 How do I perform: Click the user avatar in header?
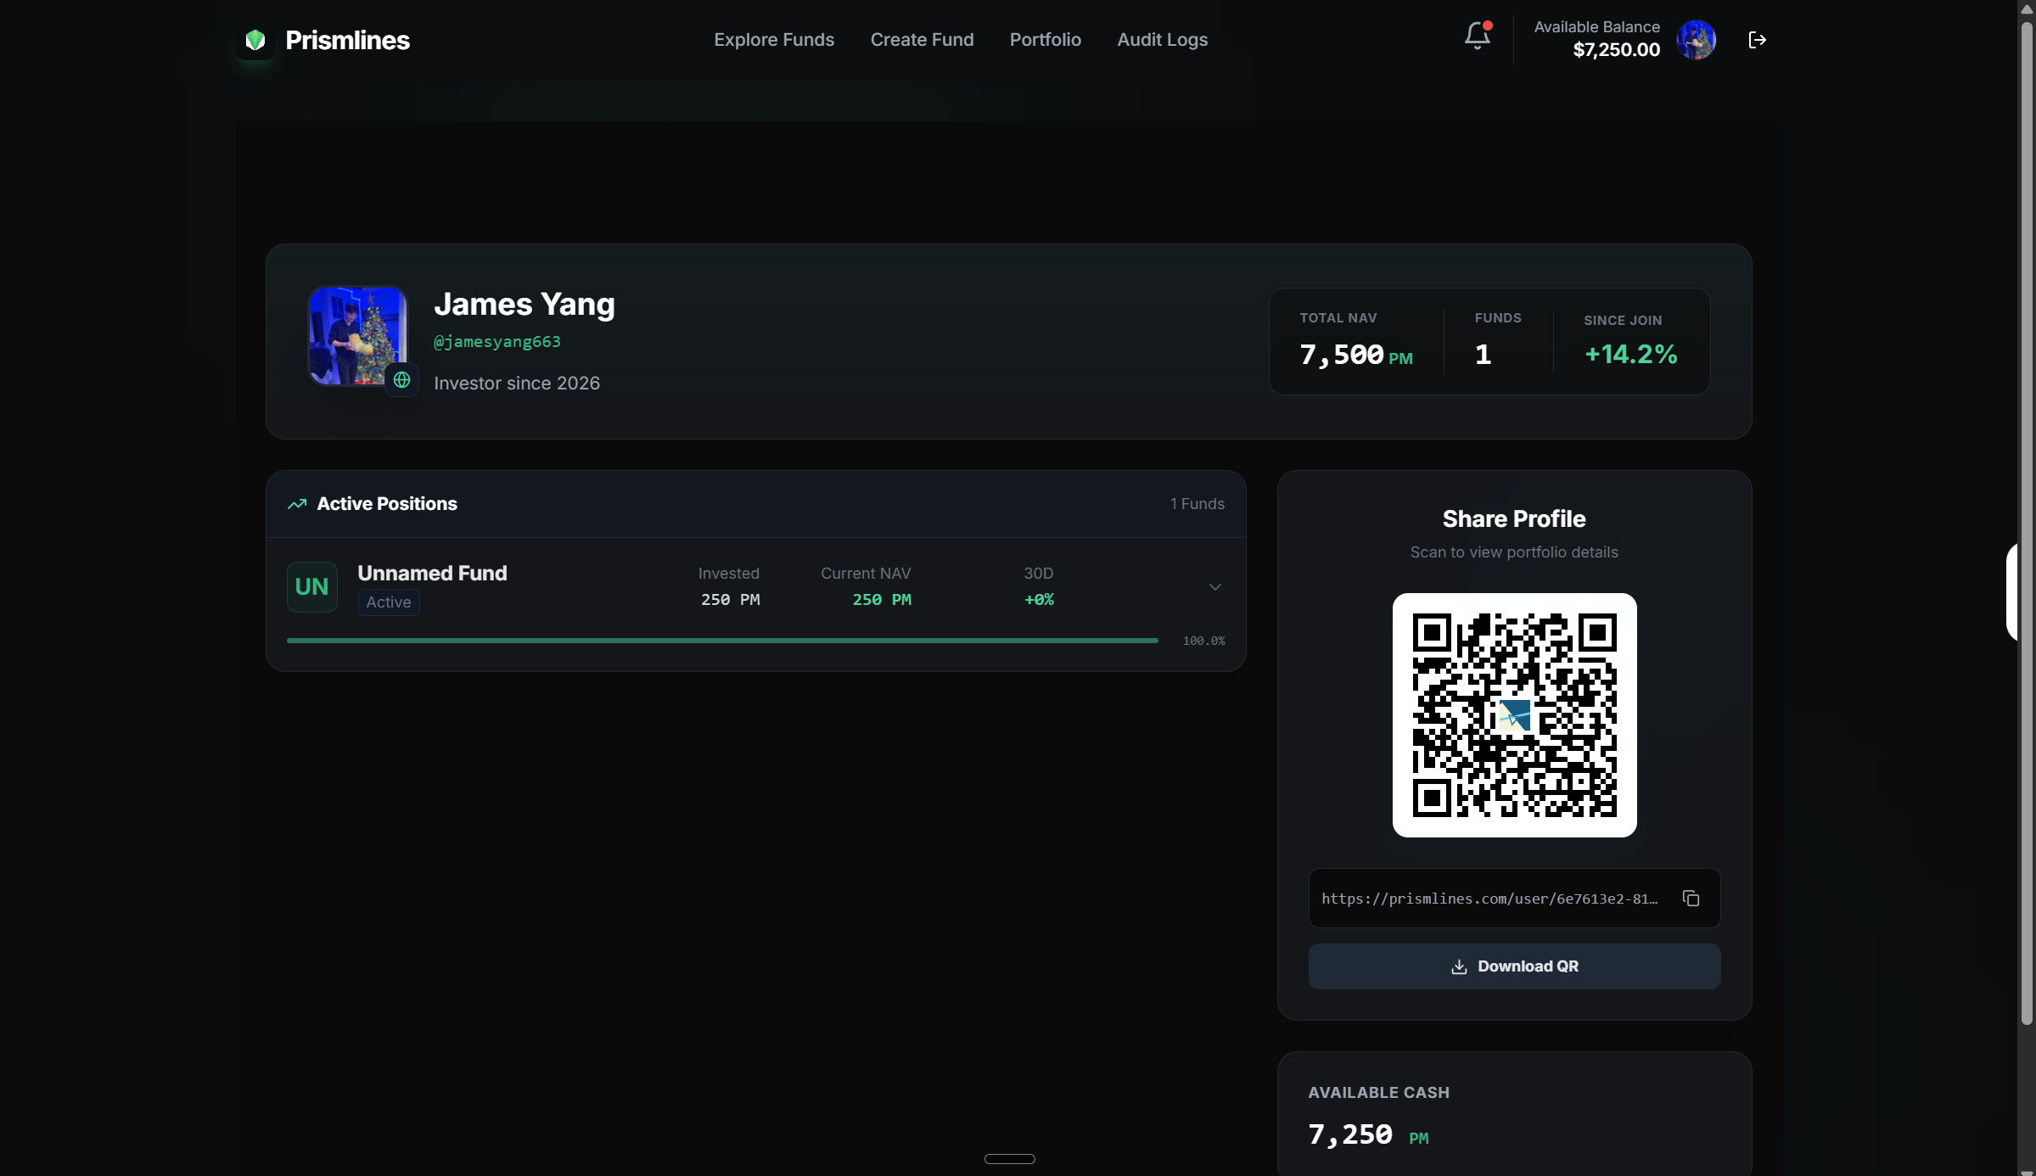click(x=1696, y=40)
